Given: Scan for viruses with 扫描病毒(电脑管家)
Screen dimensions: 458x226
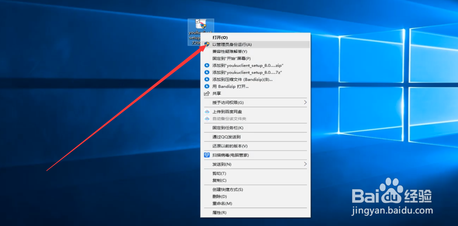Looking at the screenshot, I should point(255,155).
